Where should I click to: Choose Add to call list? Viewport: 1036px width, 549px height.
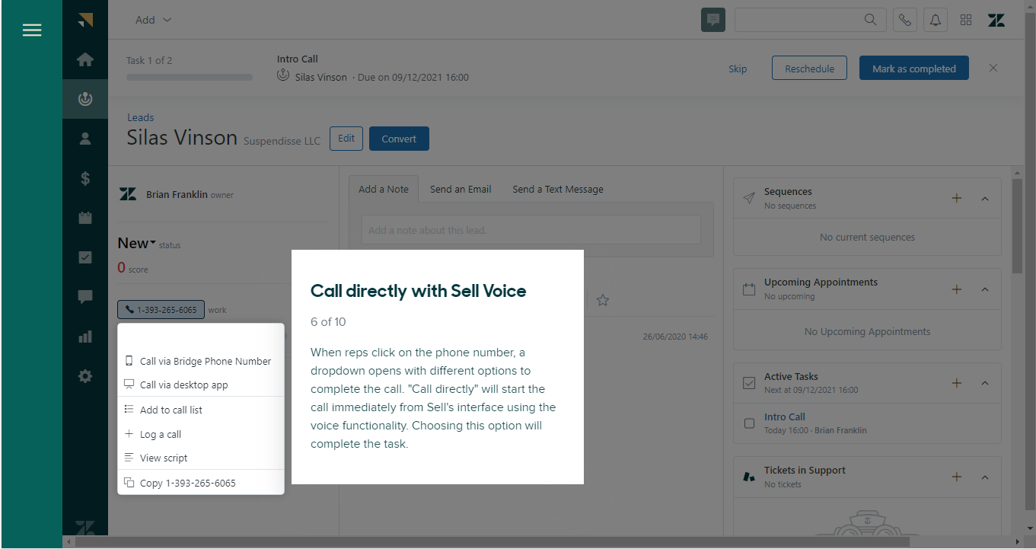[x=201, y=410]
